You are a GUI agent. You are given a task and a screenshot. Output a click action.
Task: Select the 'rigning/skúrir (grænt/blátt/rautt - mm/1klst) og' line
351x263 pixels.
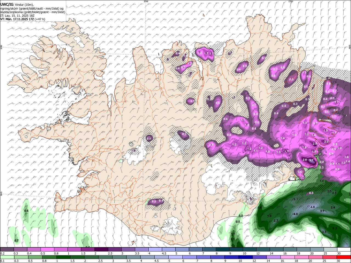tap(32, 8)
